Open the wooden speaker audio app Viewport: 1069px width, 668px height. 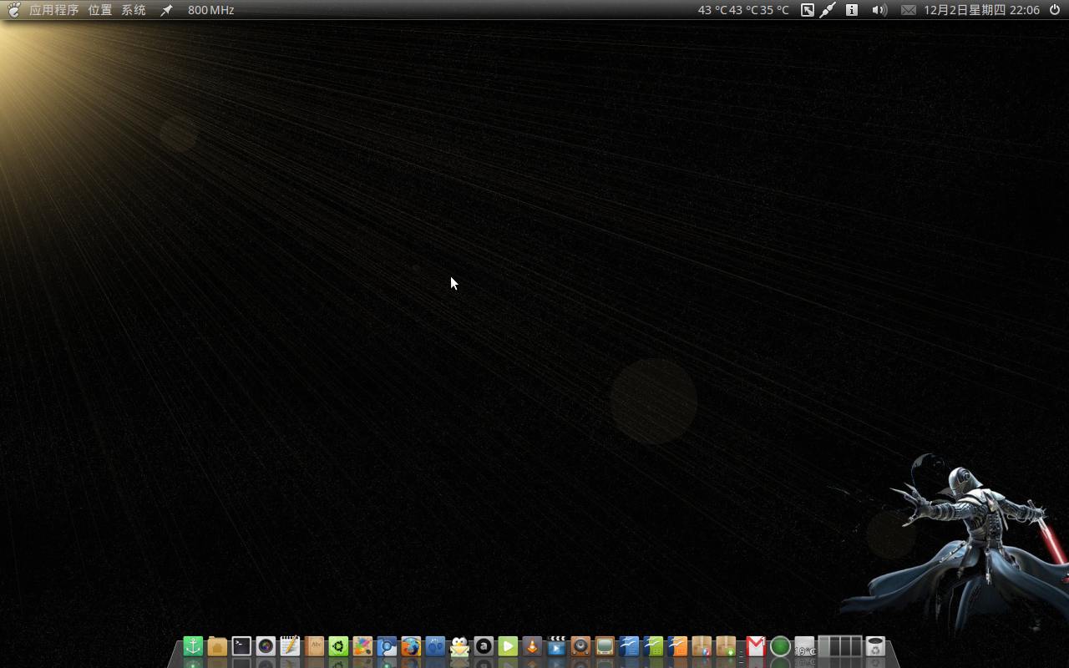coord(580,646)
